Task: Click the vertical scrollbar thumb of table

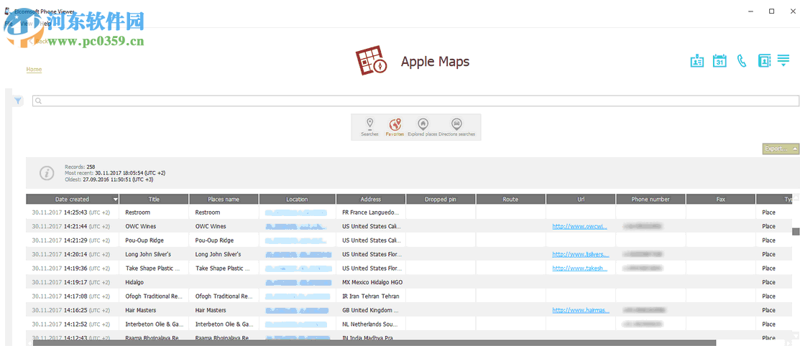Action: point(795,232)
